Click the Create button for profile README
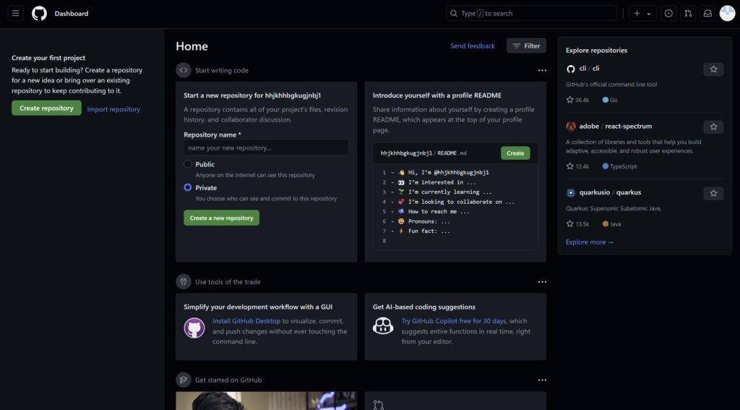This screenshot has width=740, height=410. click(515, 153)
